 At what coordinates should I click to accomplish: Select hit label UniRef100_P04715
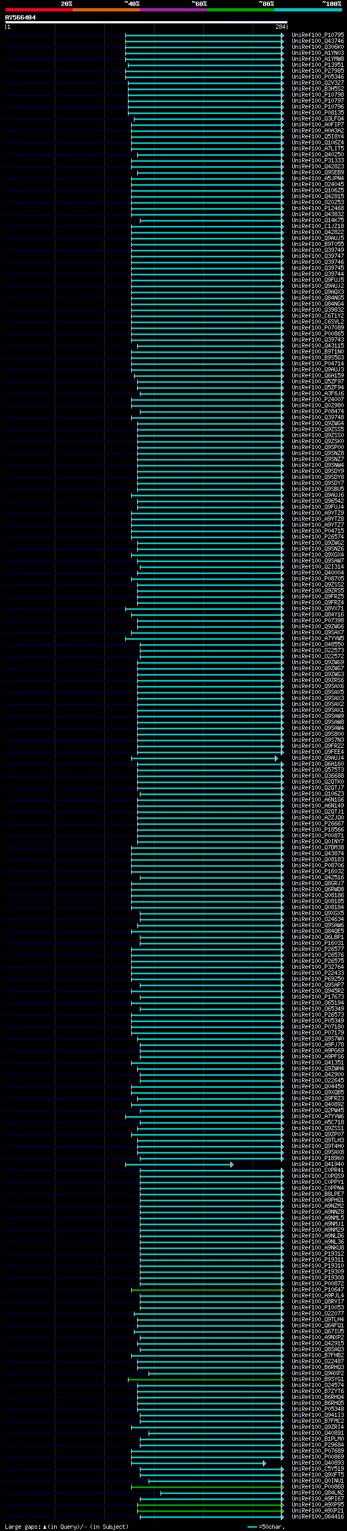tap(318, 531)
